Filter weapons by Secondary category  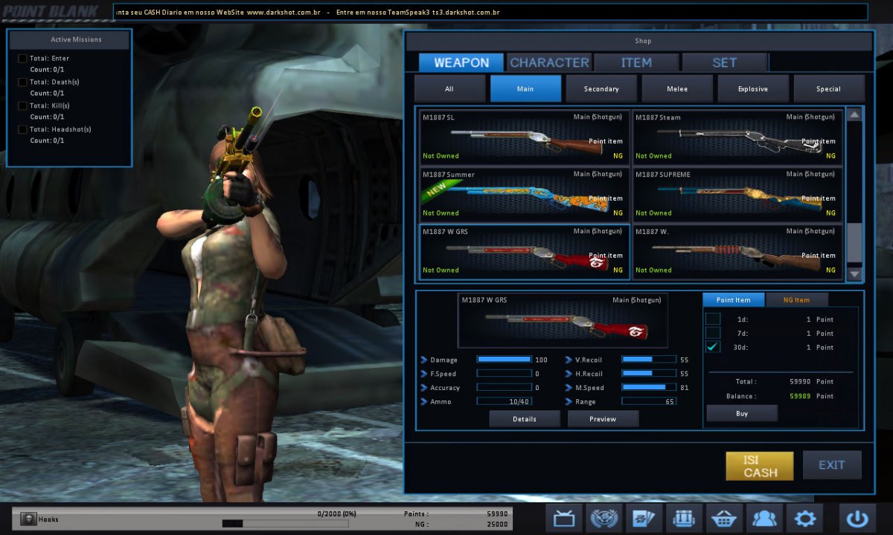click(601, 88)
